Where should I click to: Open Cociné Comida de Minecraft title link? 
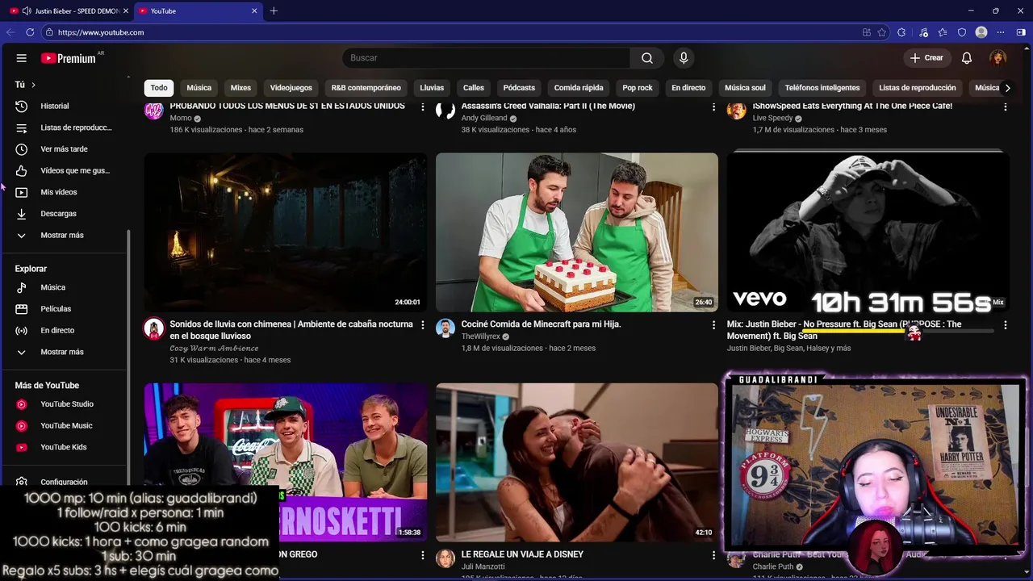tap(541, 324)
